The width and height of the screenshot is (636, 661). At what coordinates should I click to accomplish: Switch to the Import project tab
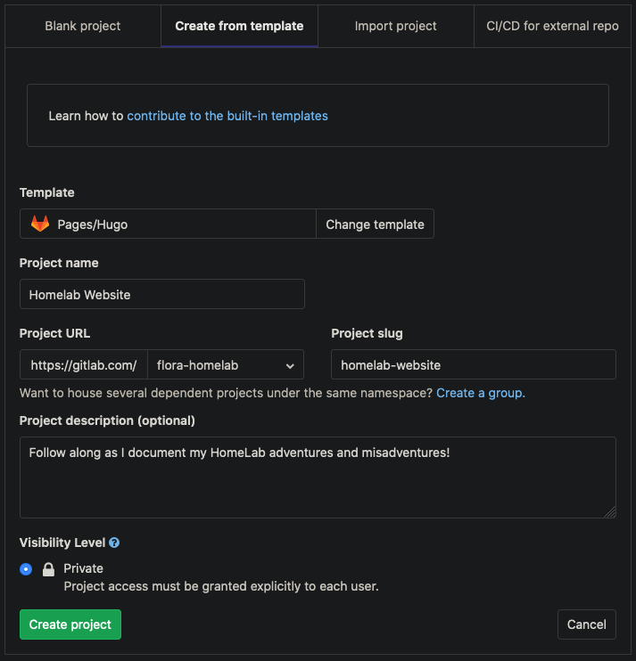[x=395, y=26]
